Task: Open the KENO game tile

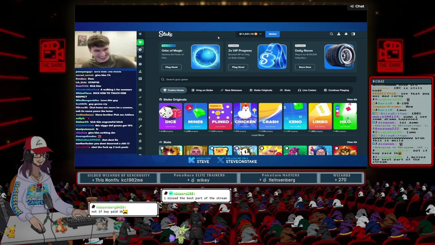Action: [x=295, y=116]
